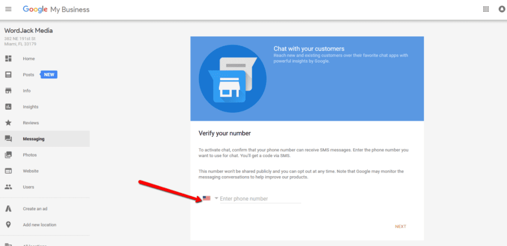Click the Chat with your customers heading
This screenshot has width=507, height=246.
309,49
